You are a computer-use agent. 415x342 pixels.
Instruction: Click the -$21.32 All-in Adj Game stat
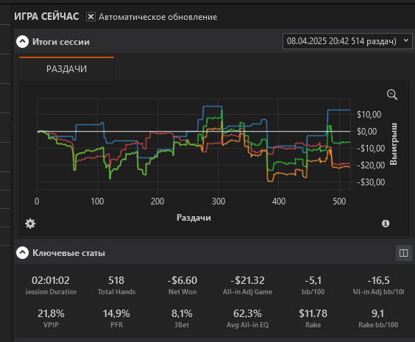point(248,285)
